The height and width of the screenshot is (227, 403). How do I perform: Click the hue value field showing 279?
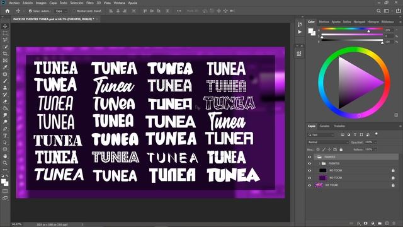pos(389,30)
